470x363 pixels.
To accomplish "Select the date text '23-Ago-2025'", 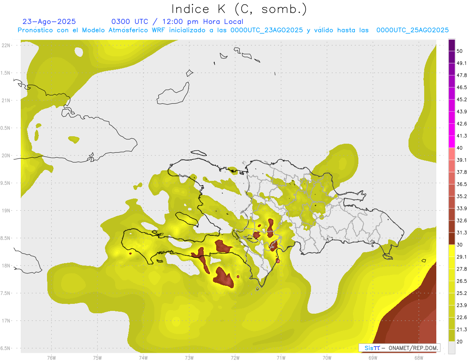I will (x=49, y=22).
